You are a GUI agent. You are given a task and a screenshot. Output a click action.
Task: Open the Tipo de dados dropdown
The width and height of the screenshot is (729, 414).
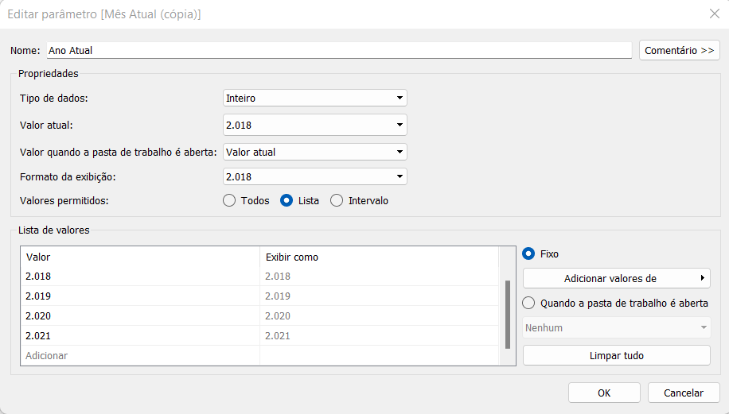click(314, 98)
